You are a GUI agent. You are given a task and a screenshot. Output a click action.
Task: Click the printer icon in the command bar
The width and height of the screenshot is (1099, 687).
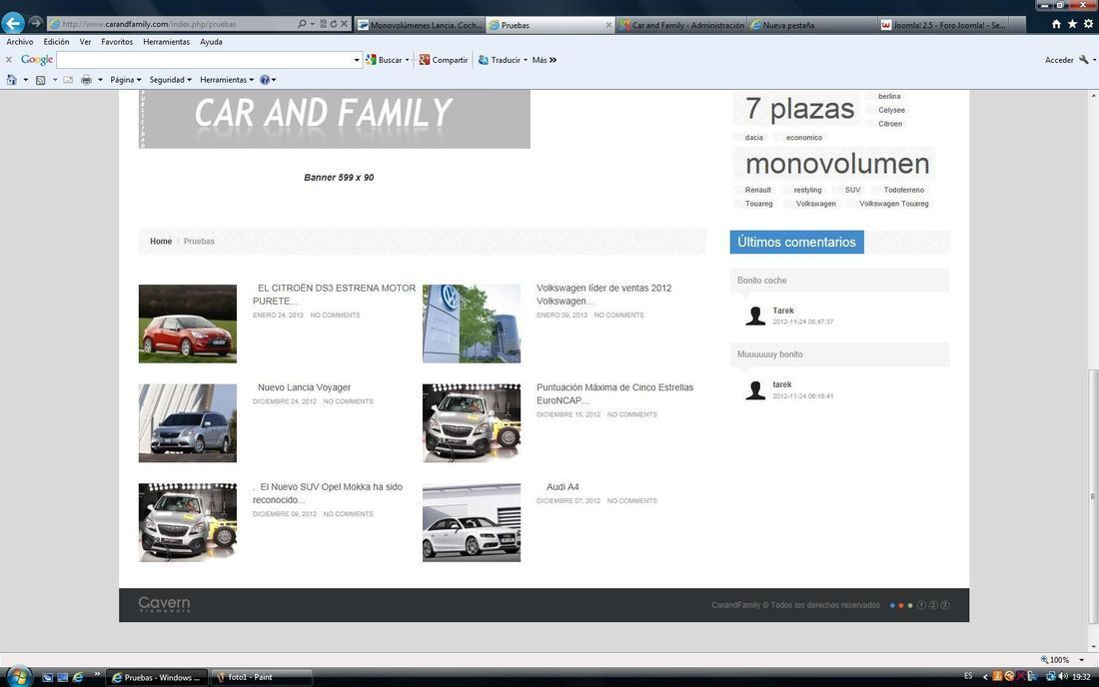86,80
